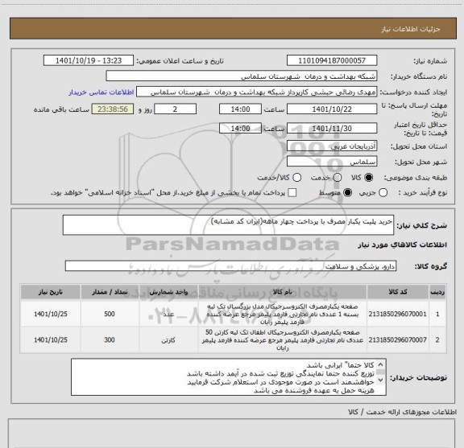Screen dimensions: 464x448
Task: Click the delivery city field سلماس
Action: pos(332,162)
